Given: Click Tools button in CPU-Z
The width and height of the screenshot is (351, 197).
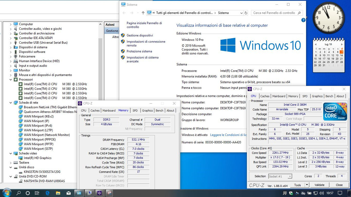Looking at the screenshot, I should tap(298, 185).
